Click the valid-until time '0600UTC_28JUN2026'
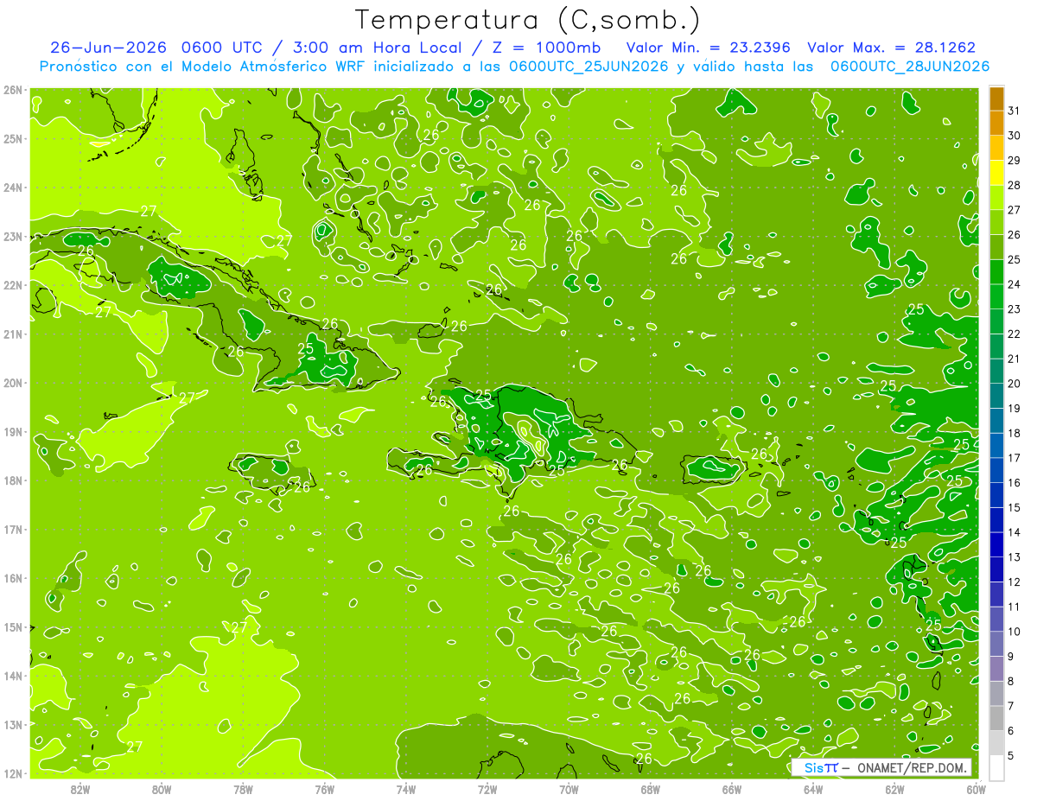 (910, 67)
